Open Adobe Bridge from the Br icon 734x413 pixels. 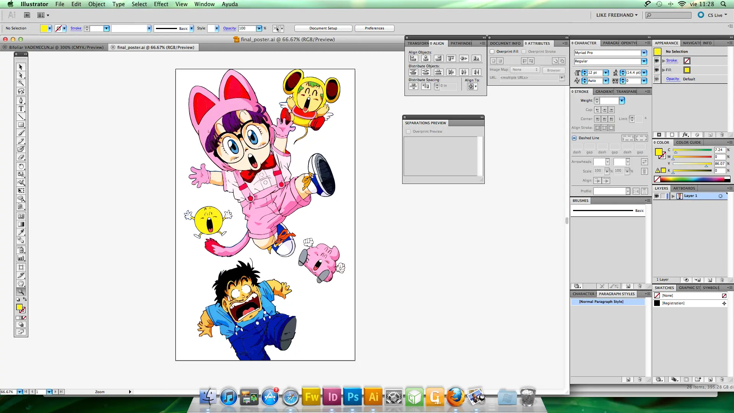coord(27,15)
